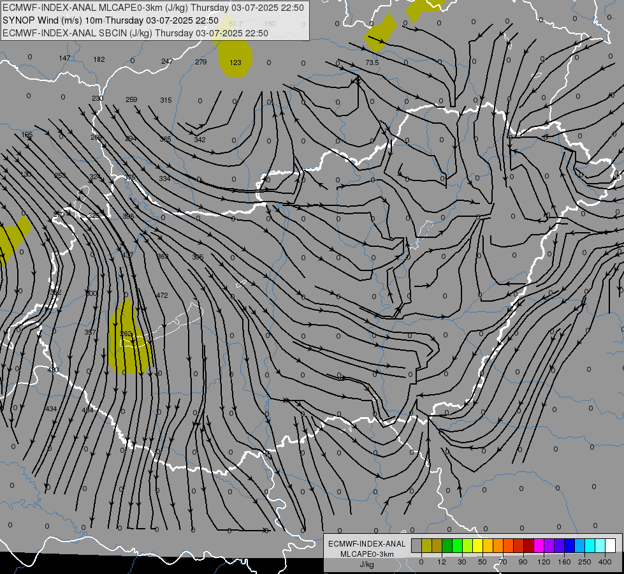Click the bright green legend swatch
This screenshot has width=624, height=574.
[x=457, y=545]
